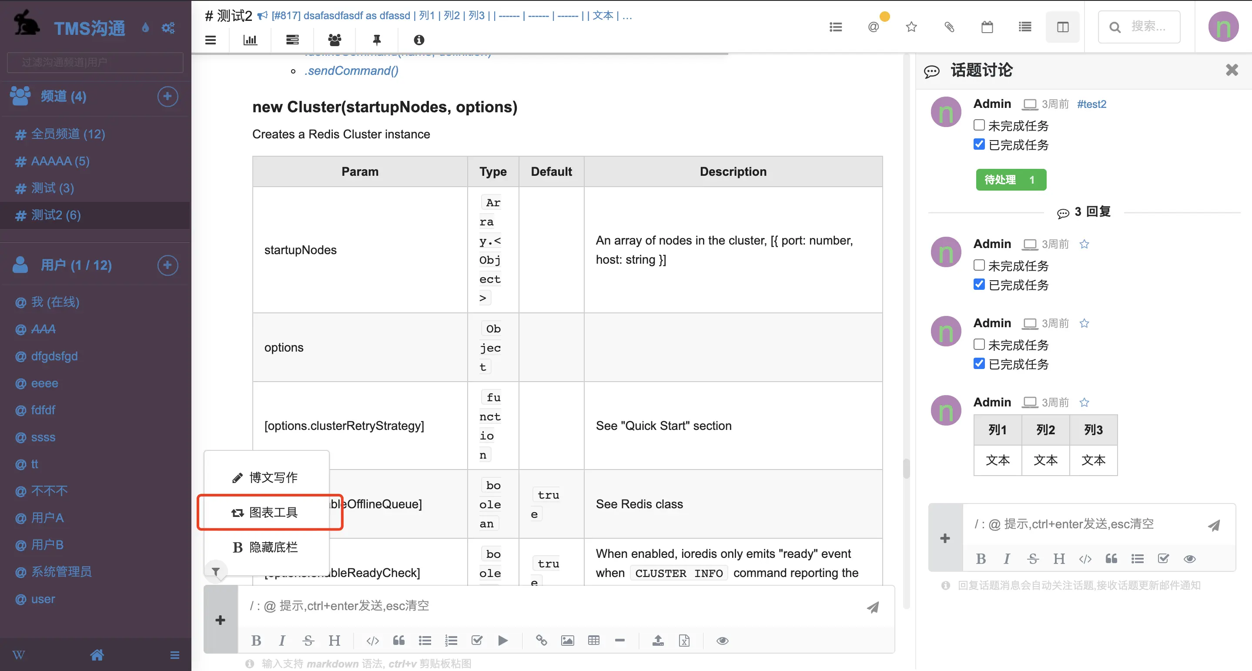Image resolution: width=1252 pixels, height=671 pixels.
Task: Toggle preview eye in main editor toolbar
Action: 722,641
